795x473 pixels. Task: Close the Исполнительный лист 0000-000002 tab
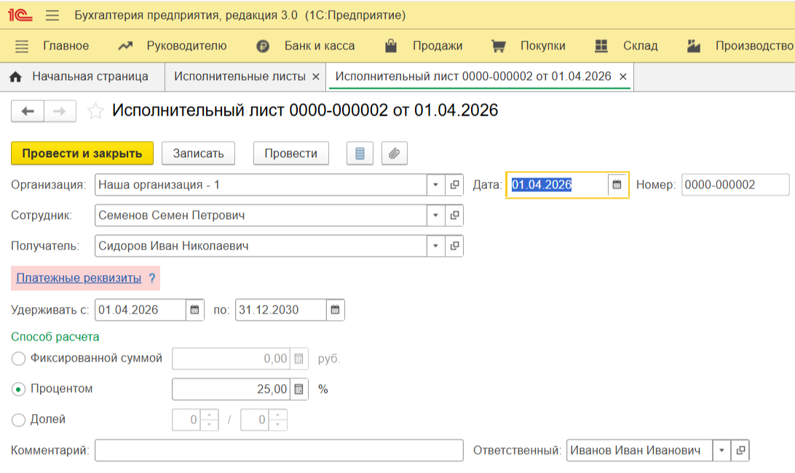(623, 76)
